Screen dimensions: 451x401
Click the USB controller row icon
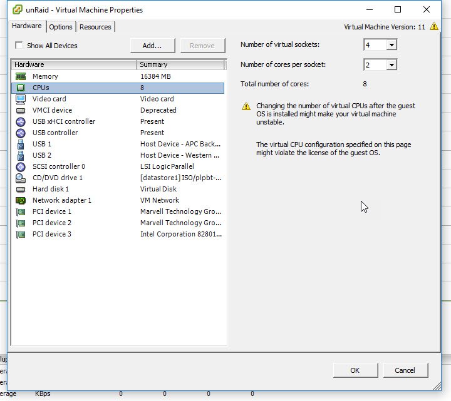pos(21,133)
